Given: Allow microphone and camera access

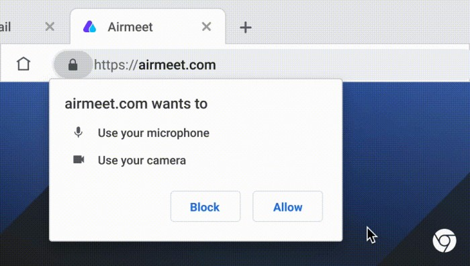Looking at the screenshot, I should coord(287,206).
